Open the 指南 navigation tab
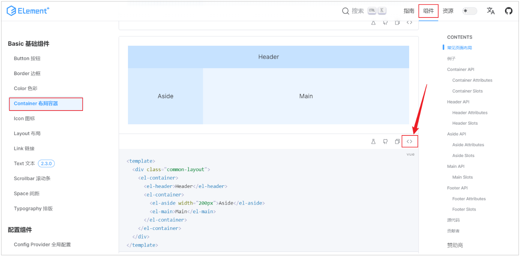520x256 pixels. click(409, 11)
